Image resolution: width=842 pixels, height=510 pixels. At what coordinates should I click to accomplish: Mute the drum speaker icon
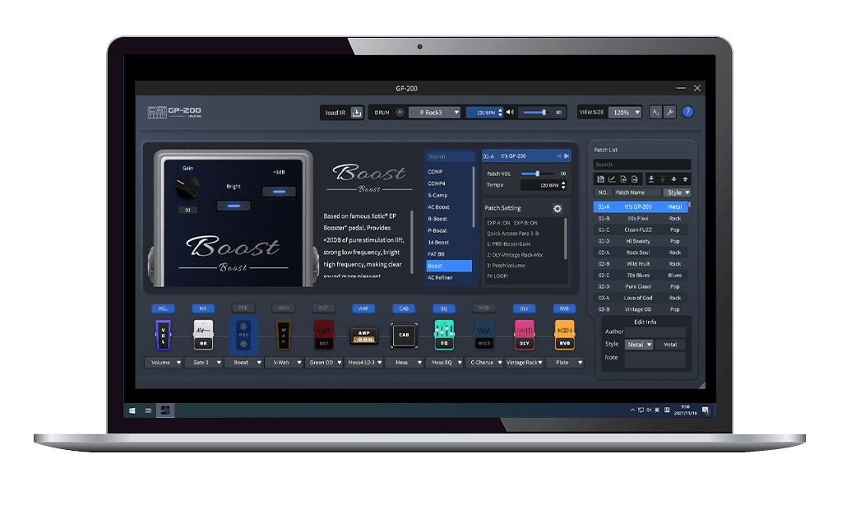click(510, 113)
